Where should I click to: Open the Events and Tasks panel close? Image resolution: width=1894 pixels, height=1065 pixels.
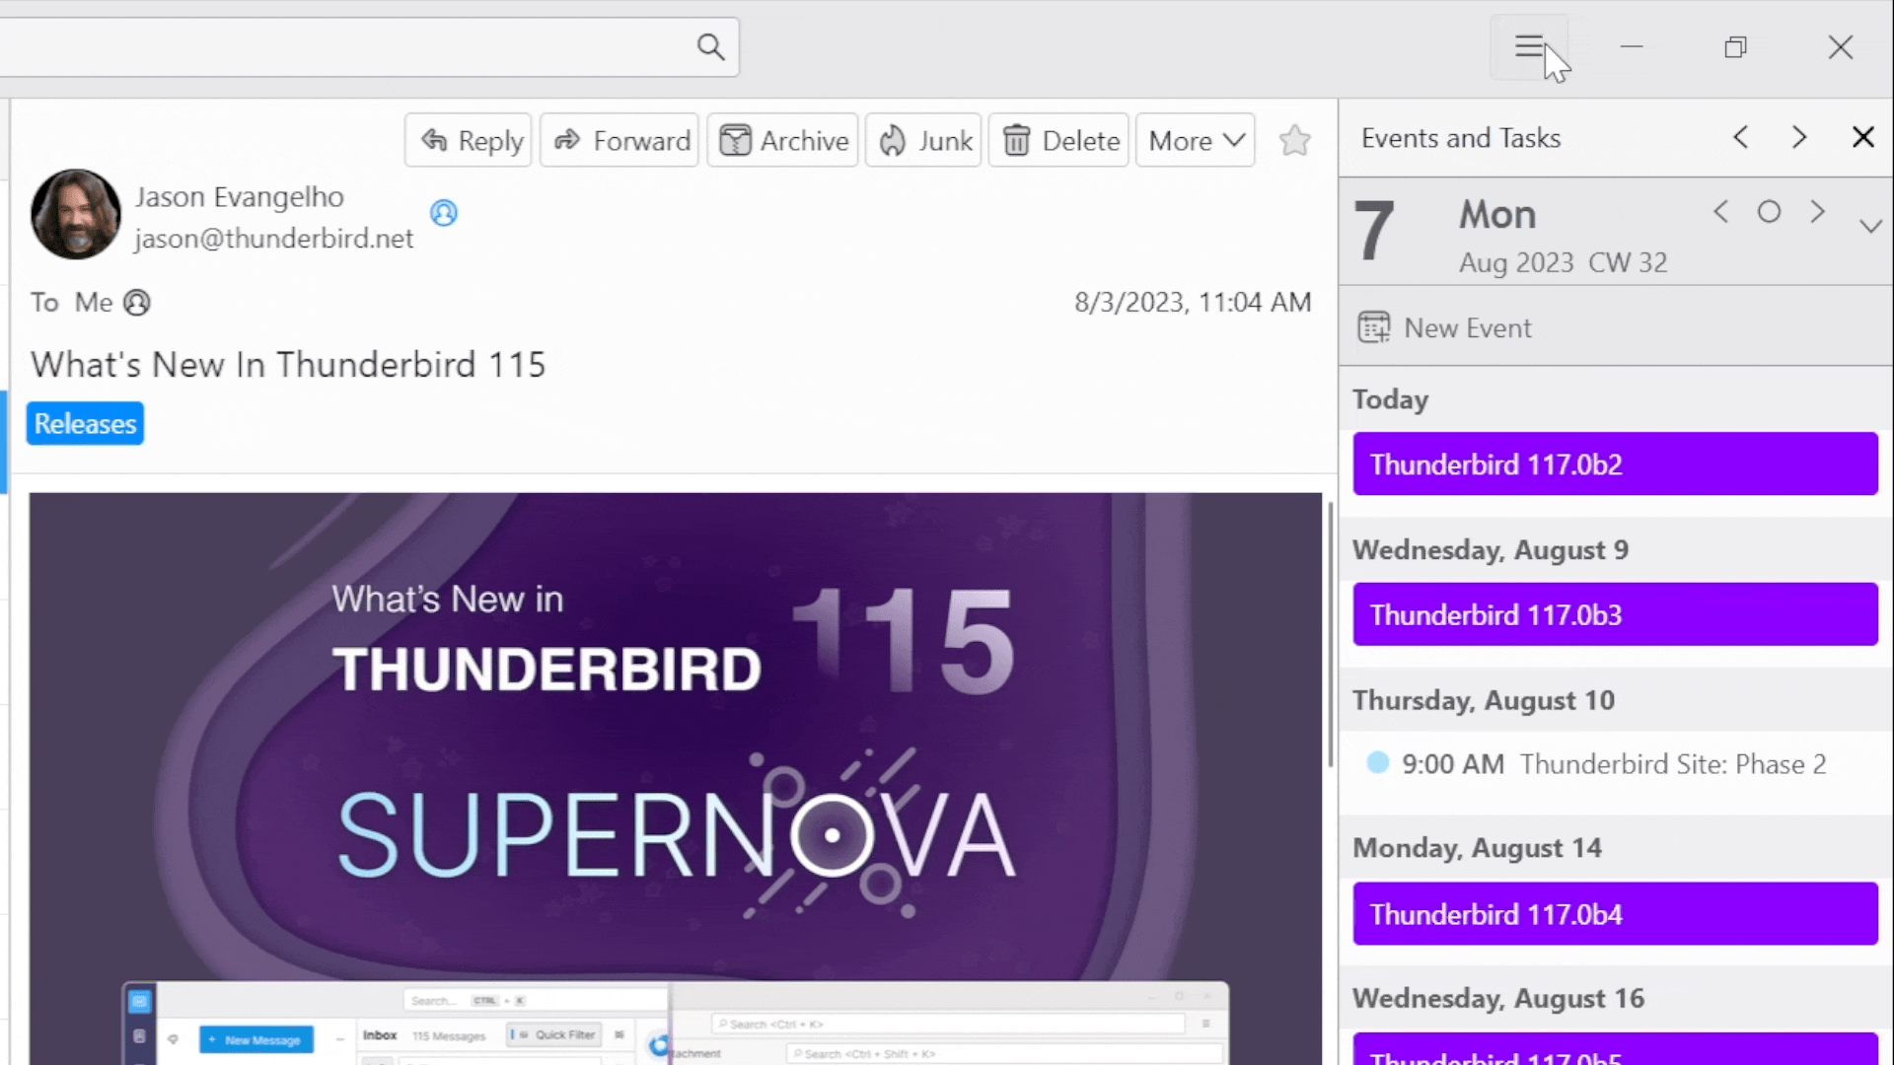click(x=1862, y=136)
